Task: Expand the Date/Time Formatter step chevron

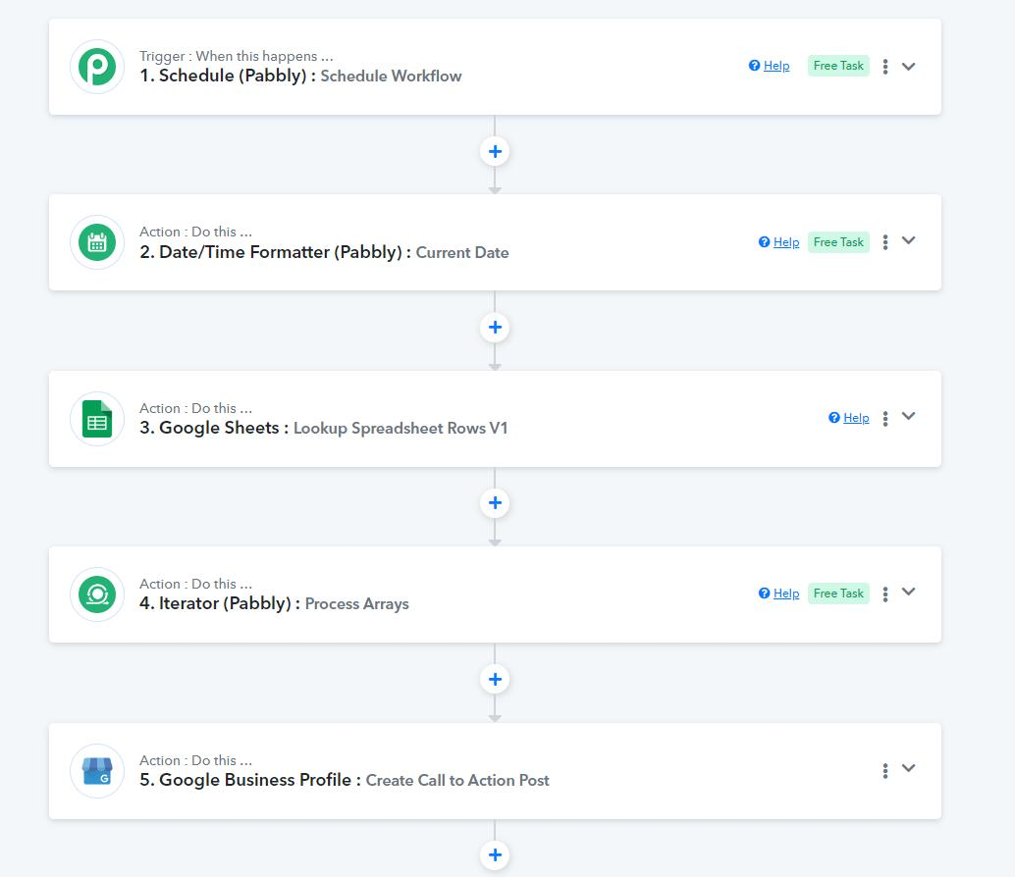Action: tap(909, 240)
